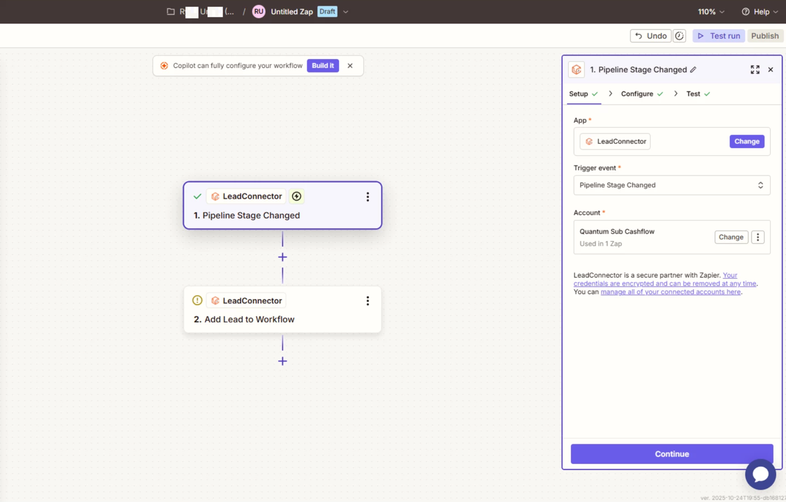Open the chat support bubble
This screenshot has height=502, width=786.
(760, 474)
